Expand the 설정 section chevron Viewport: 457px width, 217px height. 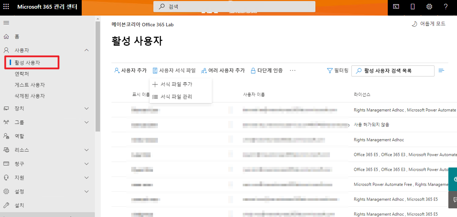coord(87,191)
